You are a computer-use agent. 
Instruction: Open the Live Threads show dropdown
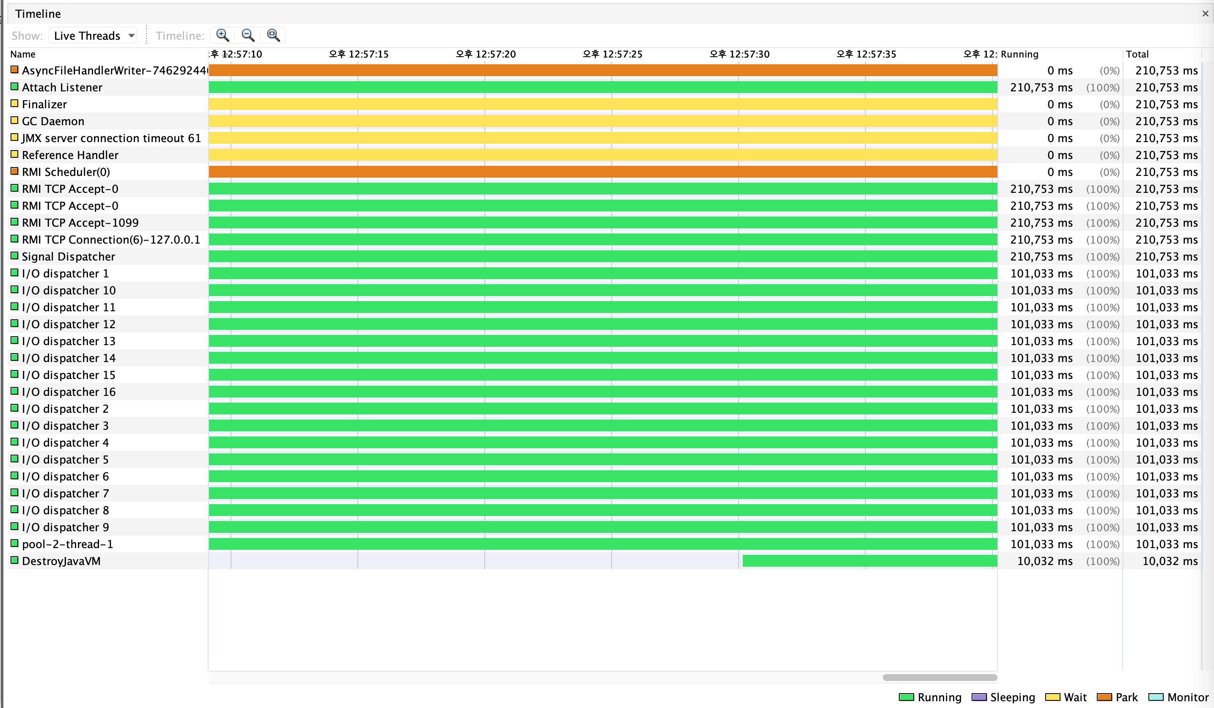pyautogui.click(x=93, y=36)
